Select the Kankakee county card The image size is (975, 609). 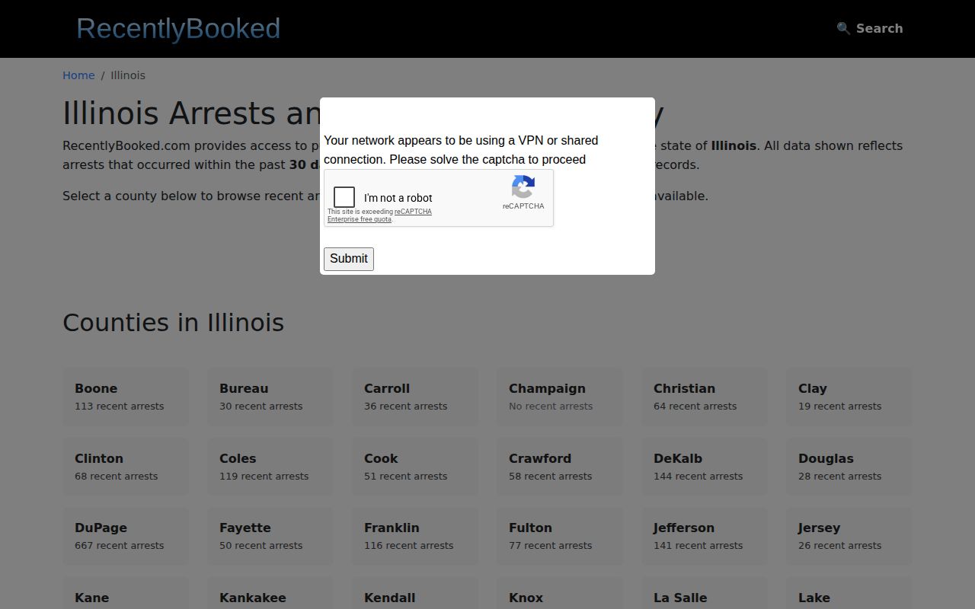click(270, 593)
